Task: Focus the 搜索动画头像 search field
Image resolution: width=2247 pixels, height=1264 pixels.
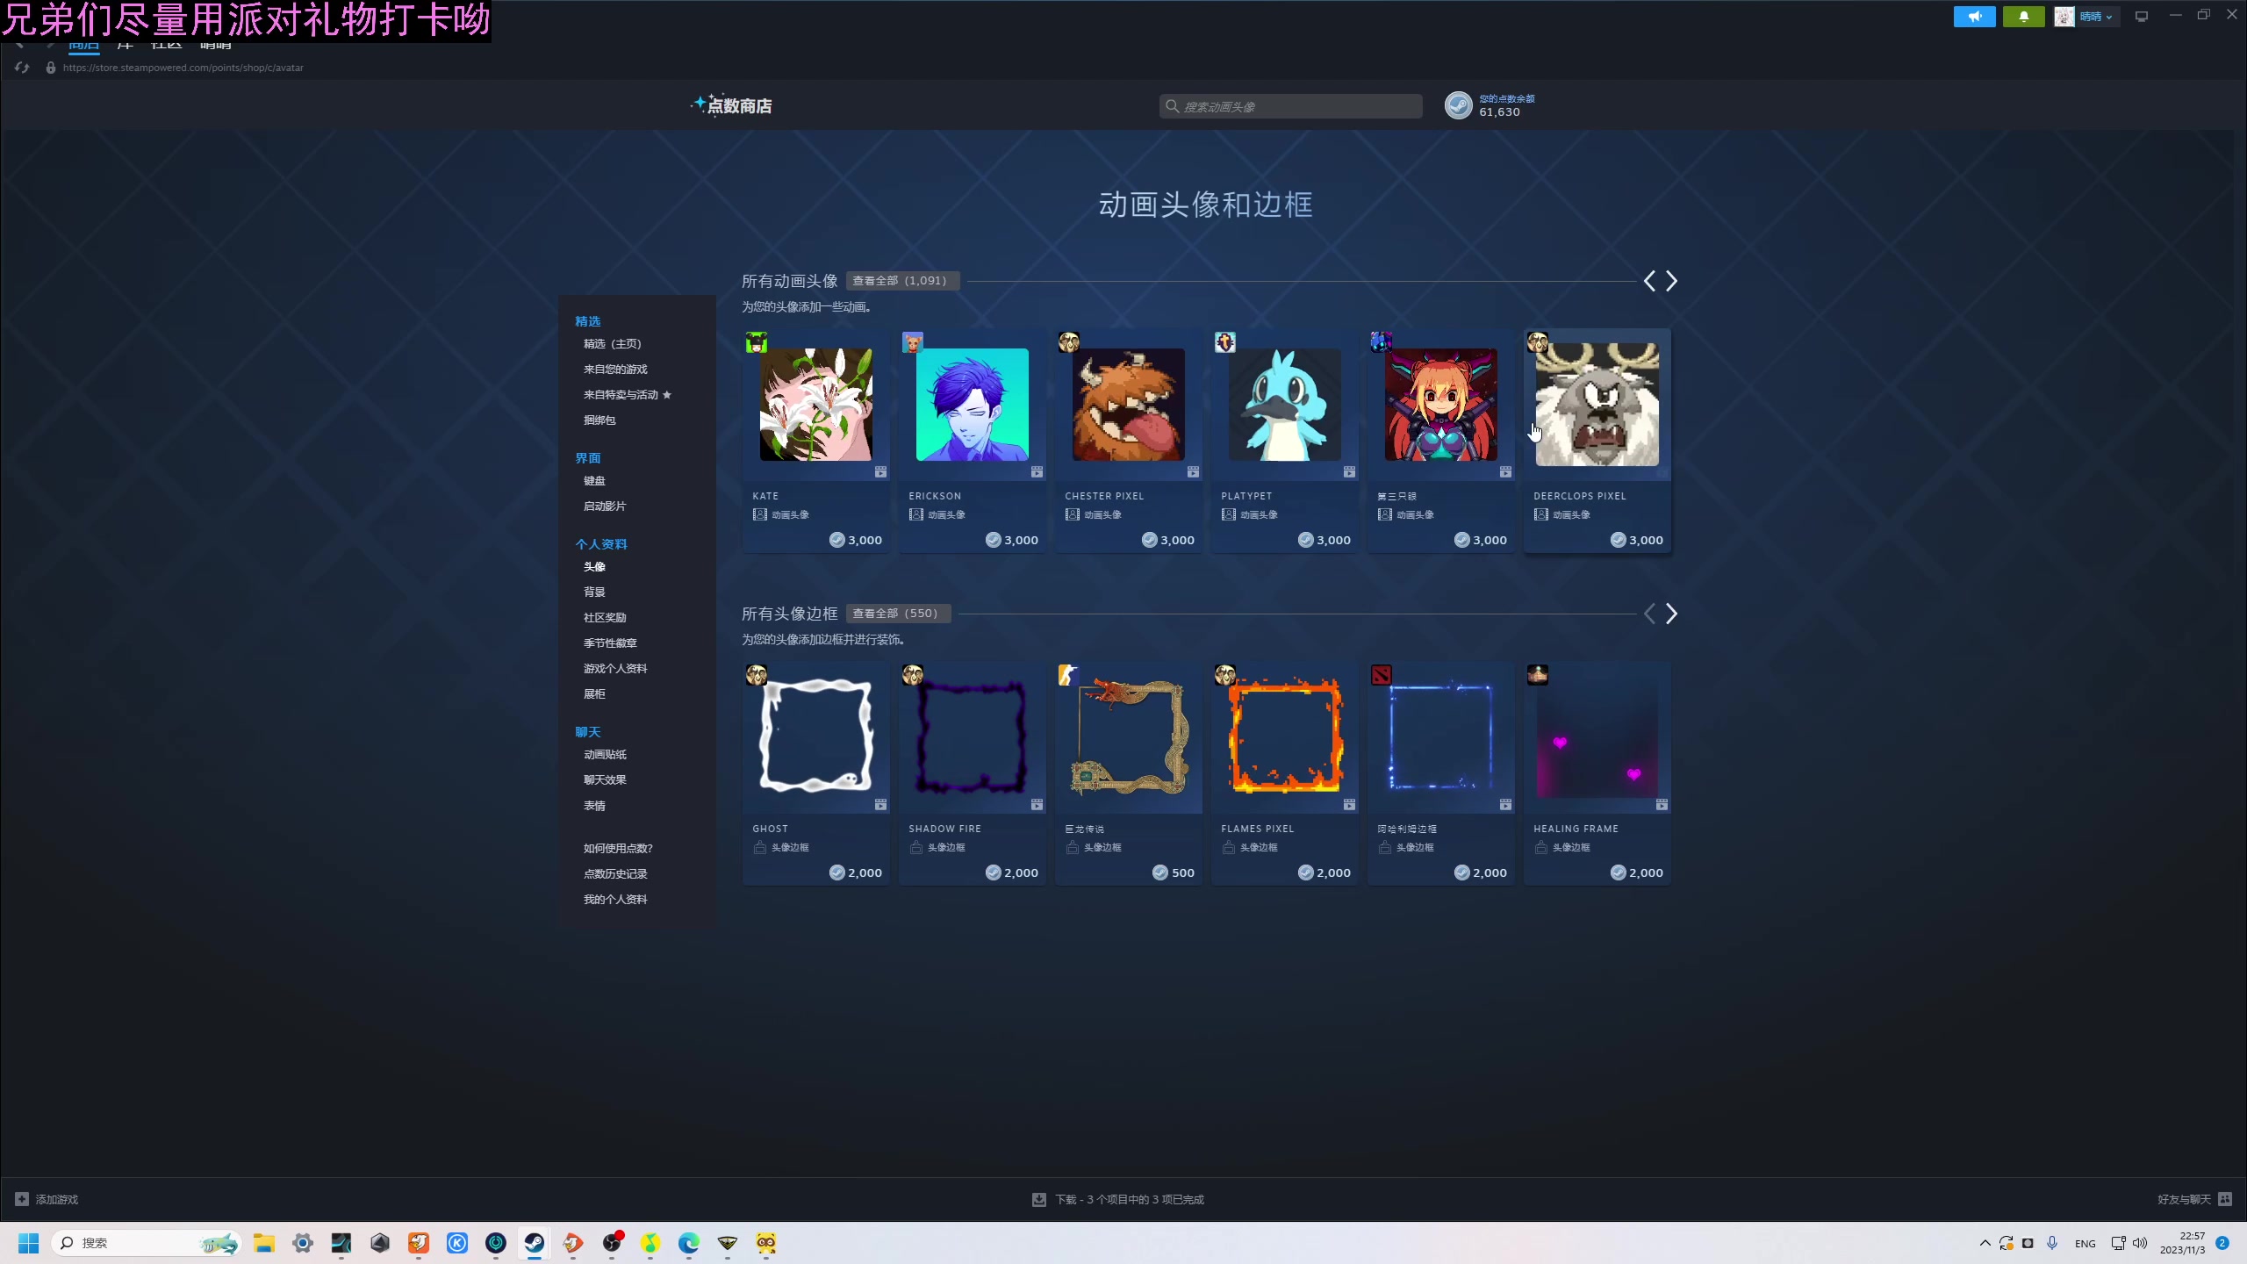Action: point(1290,106)
